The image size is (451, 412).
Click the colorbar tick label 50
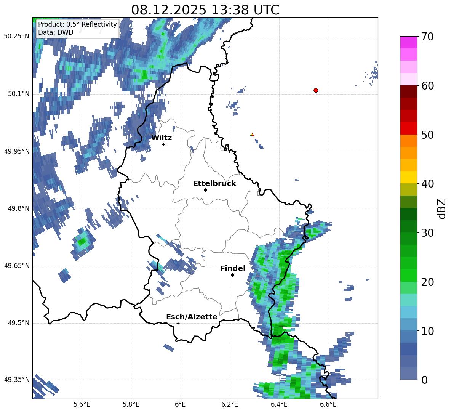[x=427, y=135]
